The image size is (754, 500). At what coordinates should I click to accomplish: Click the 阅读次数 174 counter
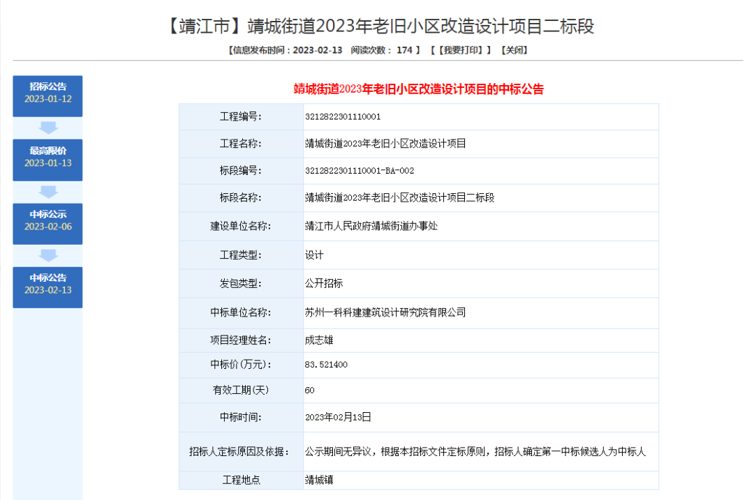(382, 50)
